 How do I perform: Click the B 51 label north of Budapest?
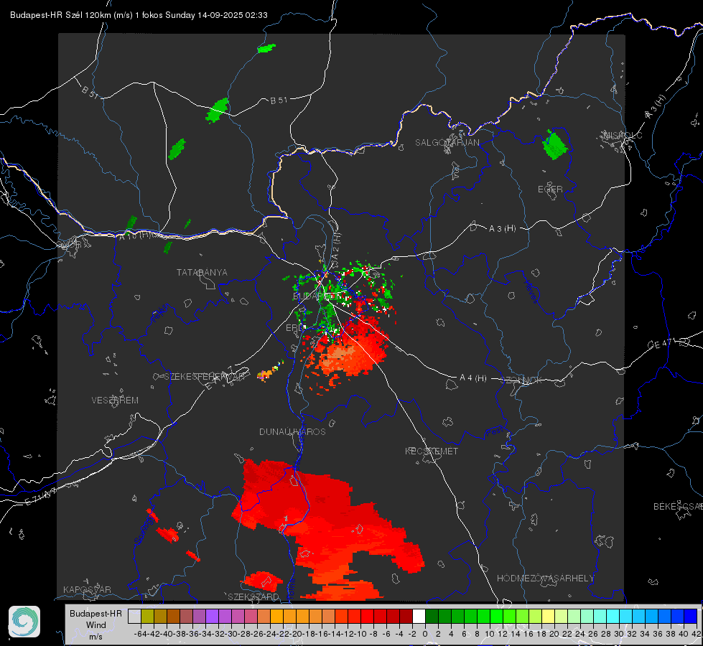279,100
